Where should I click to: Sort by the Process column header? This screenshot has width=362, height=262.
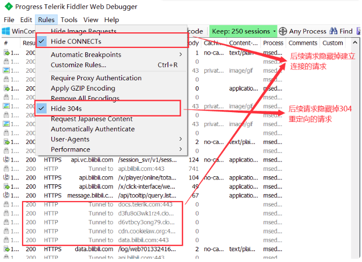(x=273, y=43)
